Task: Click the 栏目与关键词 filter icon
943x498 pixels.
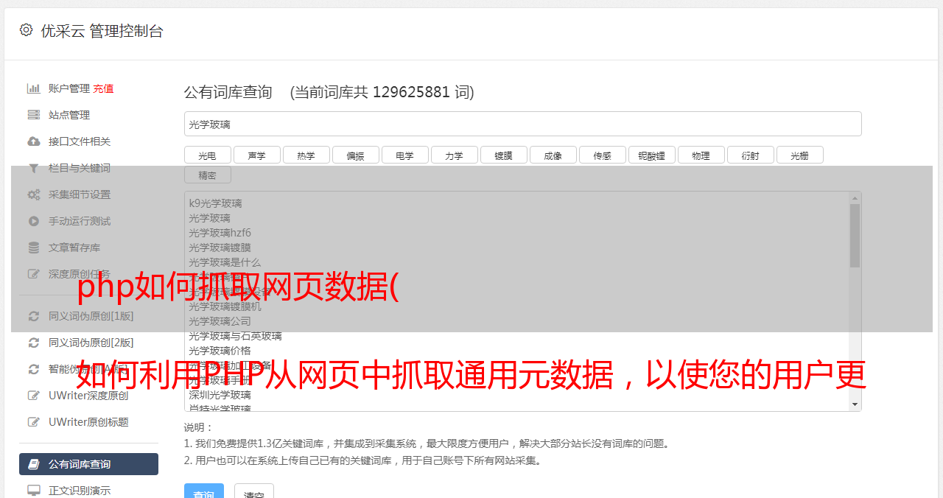Action: (x=34, y=168)
